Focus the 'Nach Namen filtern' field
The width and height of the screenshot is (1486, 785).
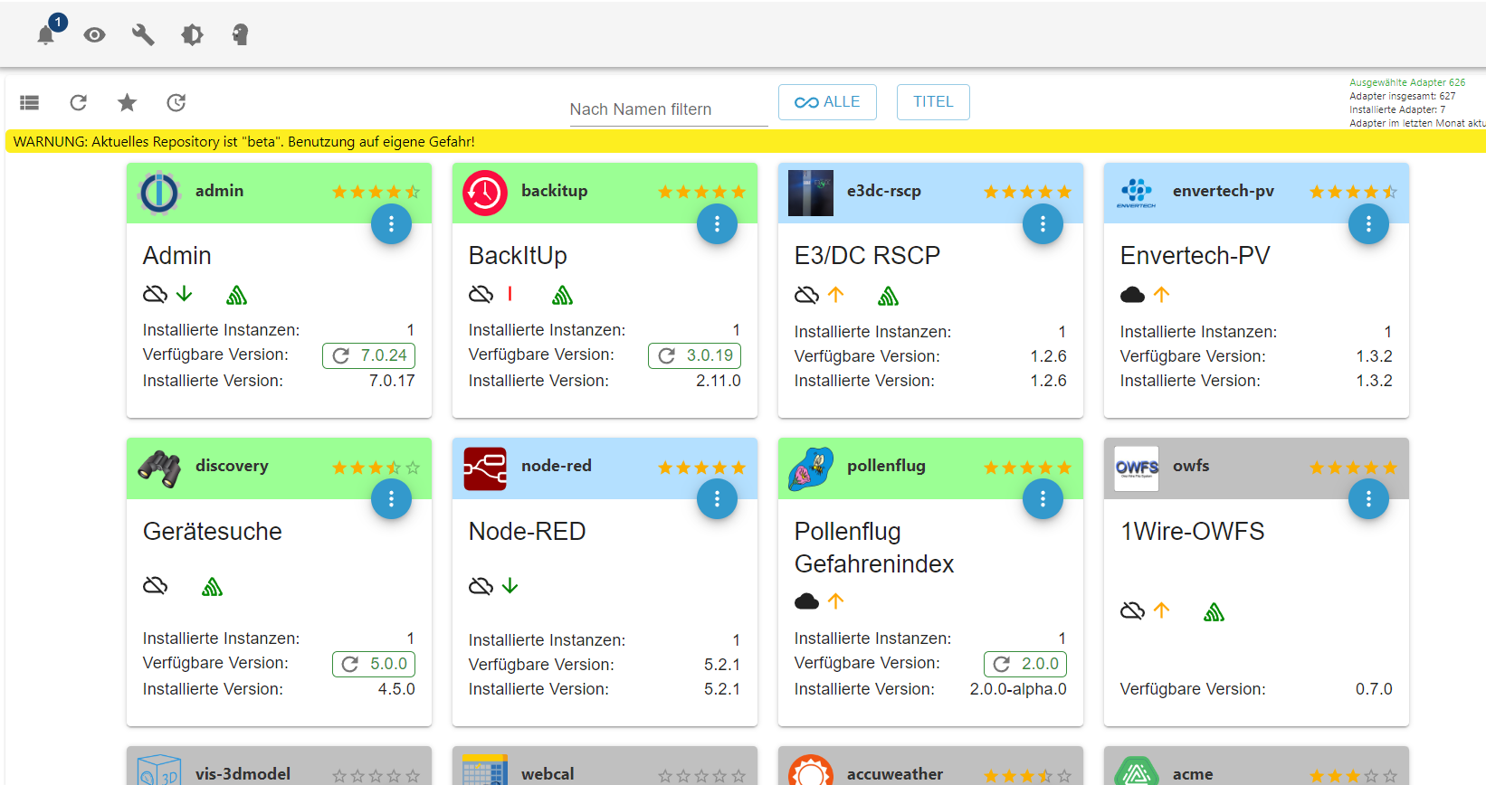coord(668,109)
